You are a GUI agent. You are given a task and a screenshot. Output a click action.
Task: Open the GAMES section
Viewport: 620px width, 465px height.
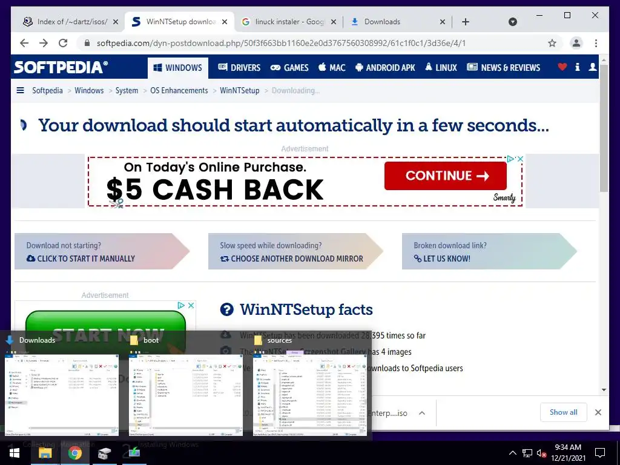point(289,68)
